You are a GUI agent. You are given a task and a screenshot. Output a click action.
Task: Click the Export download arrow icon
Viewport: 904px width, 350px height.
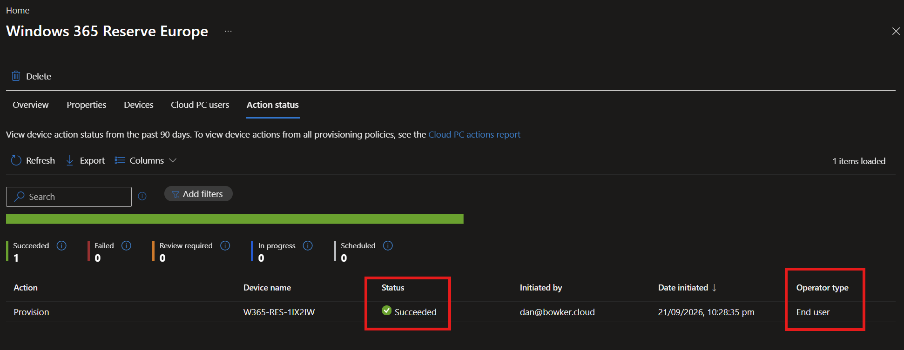(70, 160)
